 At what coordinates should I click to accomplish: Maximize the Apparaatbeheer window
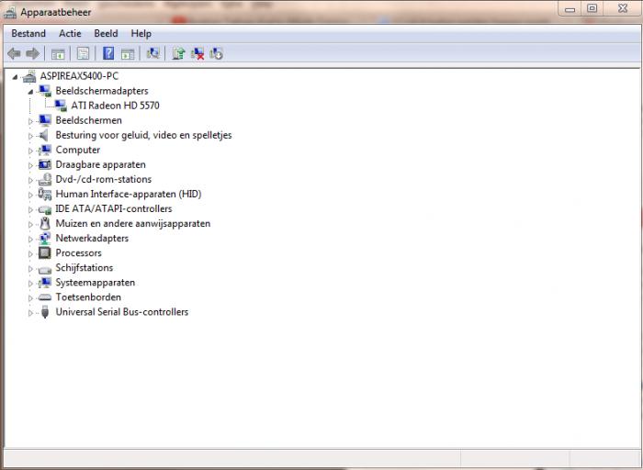click(592, 8)
